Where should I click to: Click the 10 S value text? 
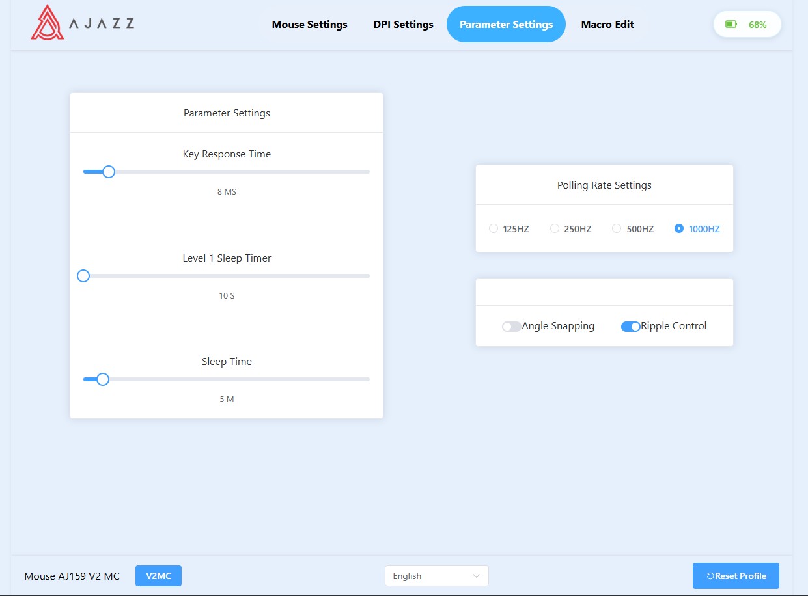(x=227, y=296)
